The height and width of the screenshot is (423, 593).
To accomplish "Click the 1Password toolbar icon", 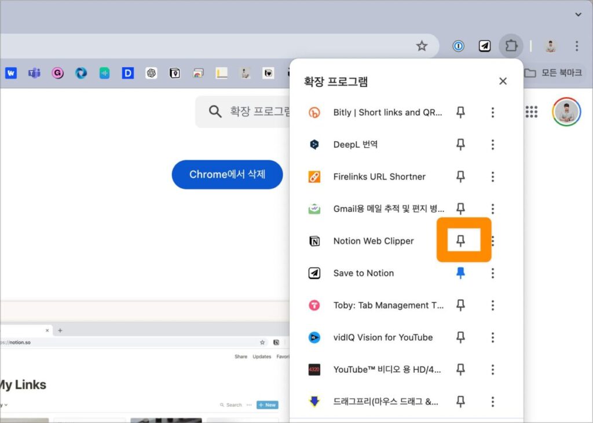I will pyautogui.click(x=458, y=46).
